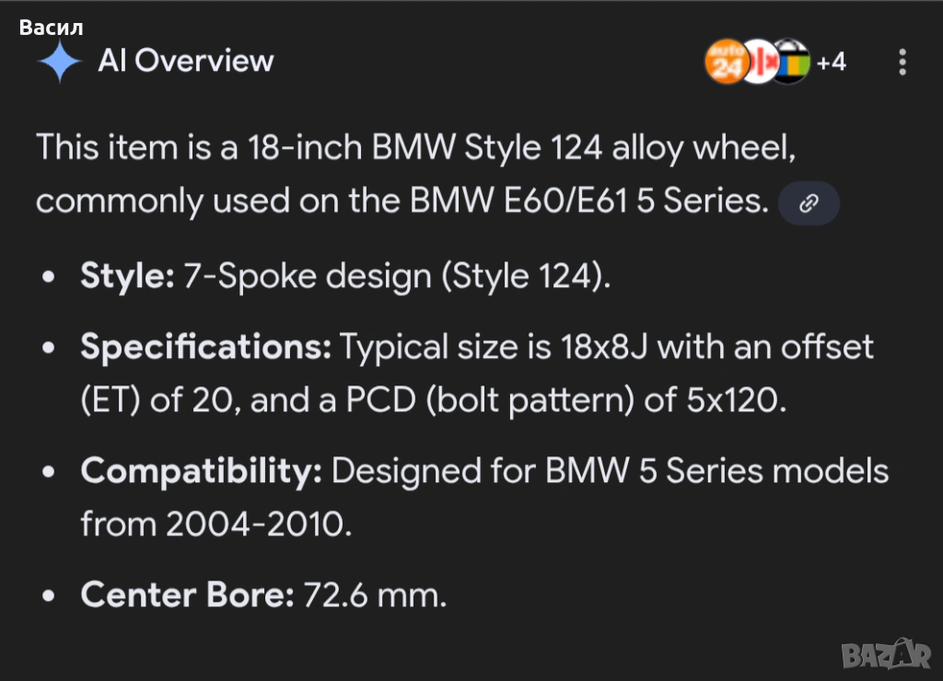Click the blue-yellow-green striped source icon
943x681 pixels.
coord(792,62)
